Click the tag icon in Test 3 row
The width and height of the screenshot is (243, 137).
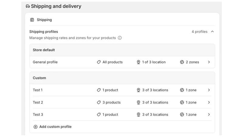(x=99, y=115)
